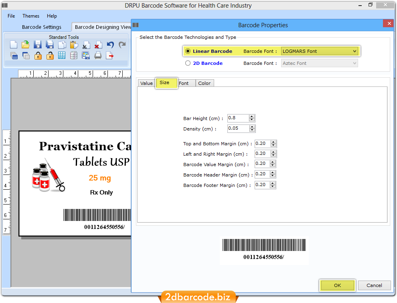This screenshot has height=303, width=397.
Task: Bring the selected object to front
Action: [x=14, y=56]
